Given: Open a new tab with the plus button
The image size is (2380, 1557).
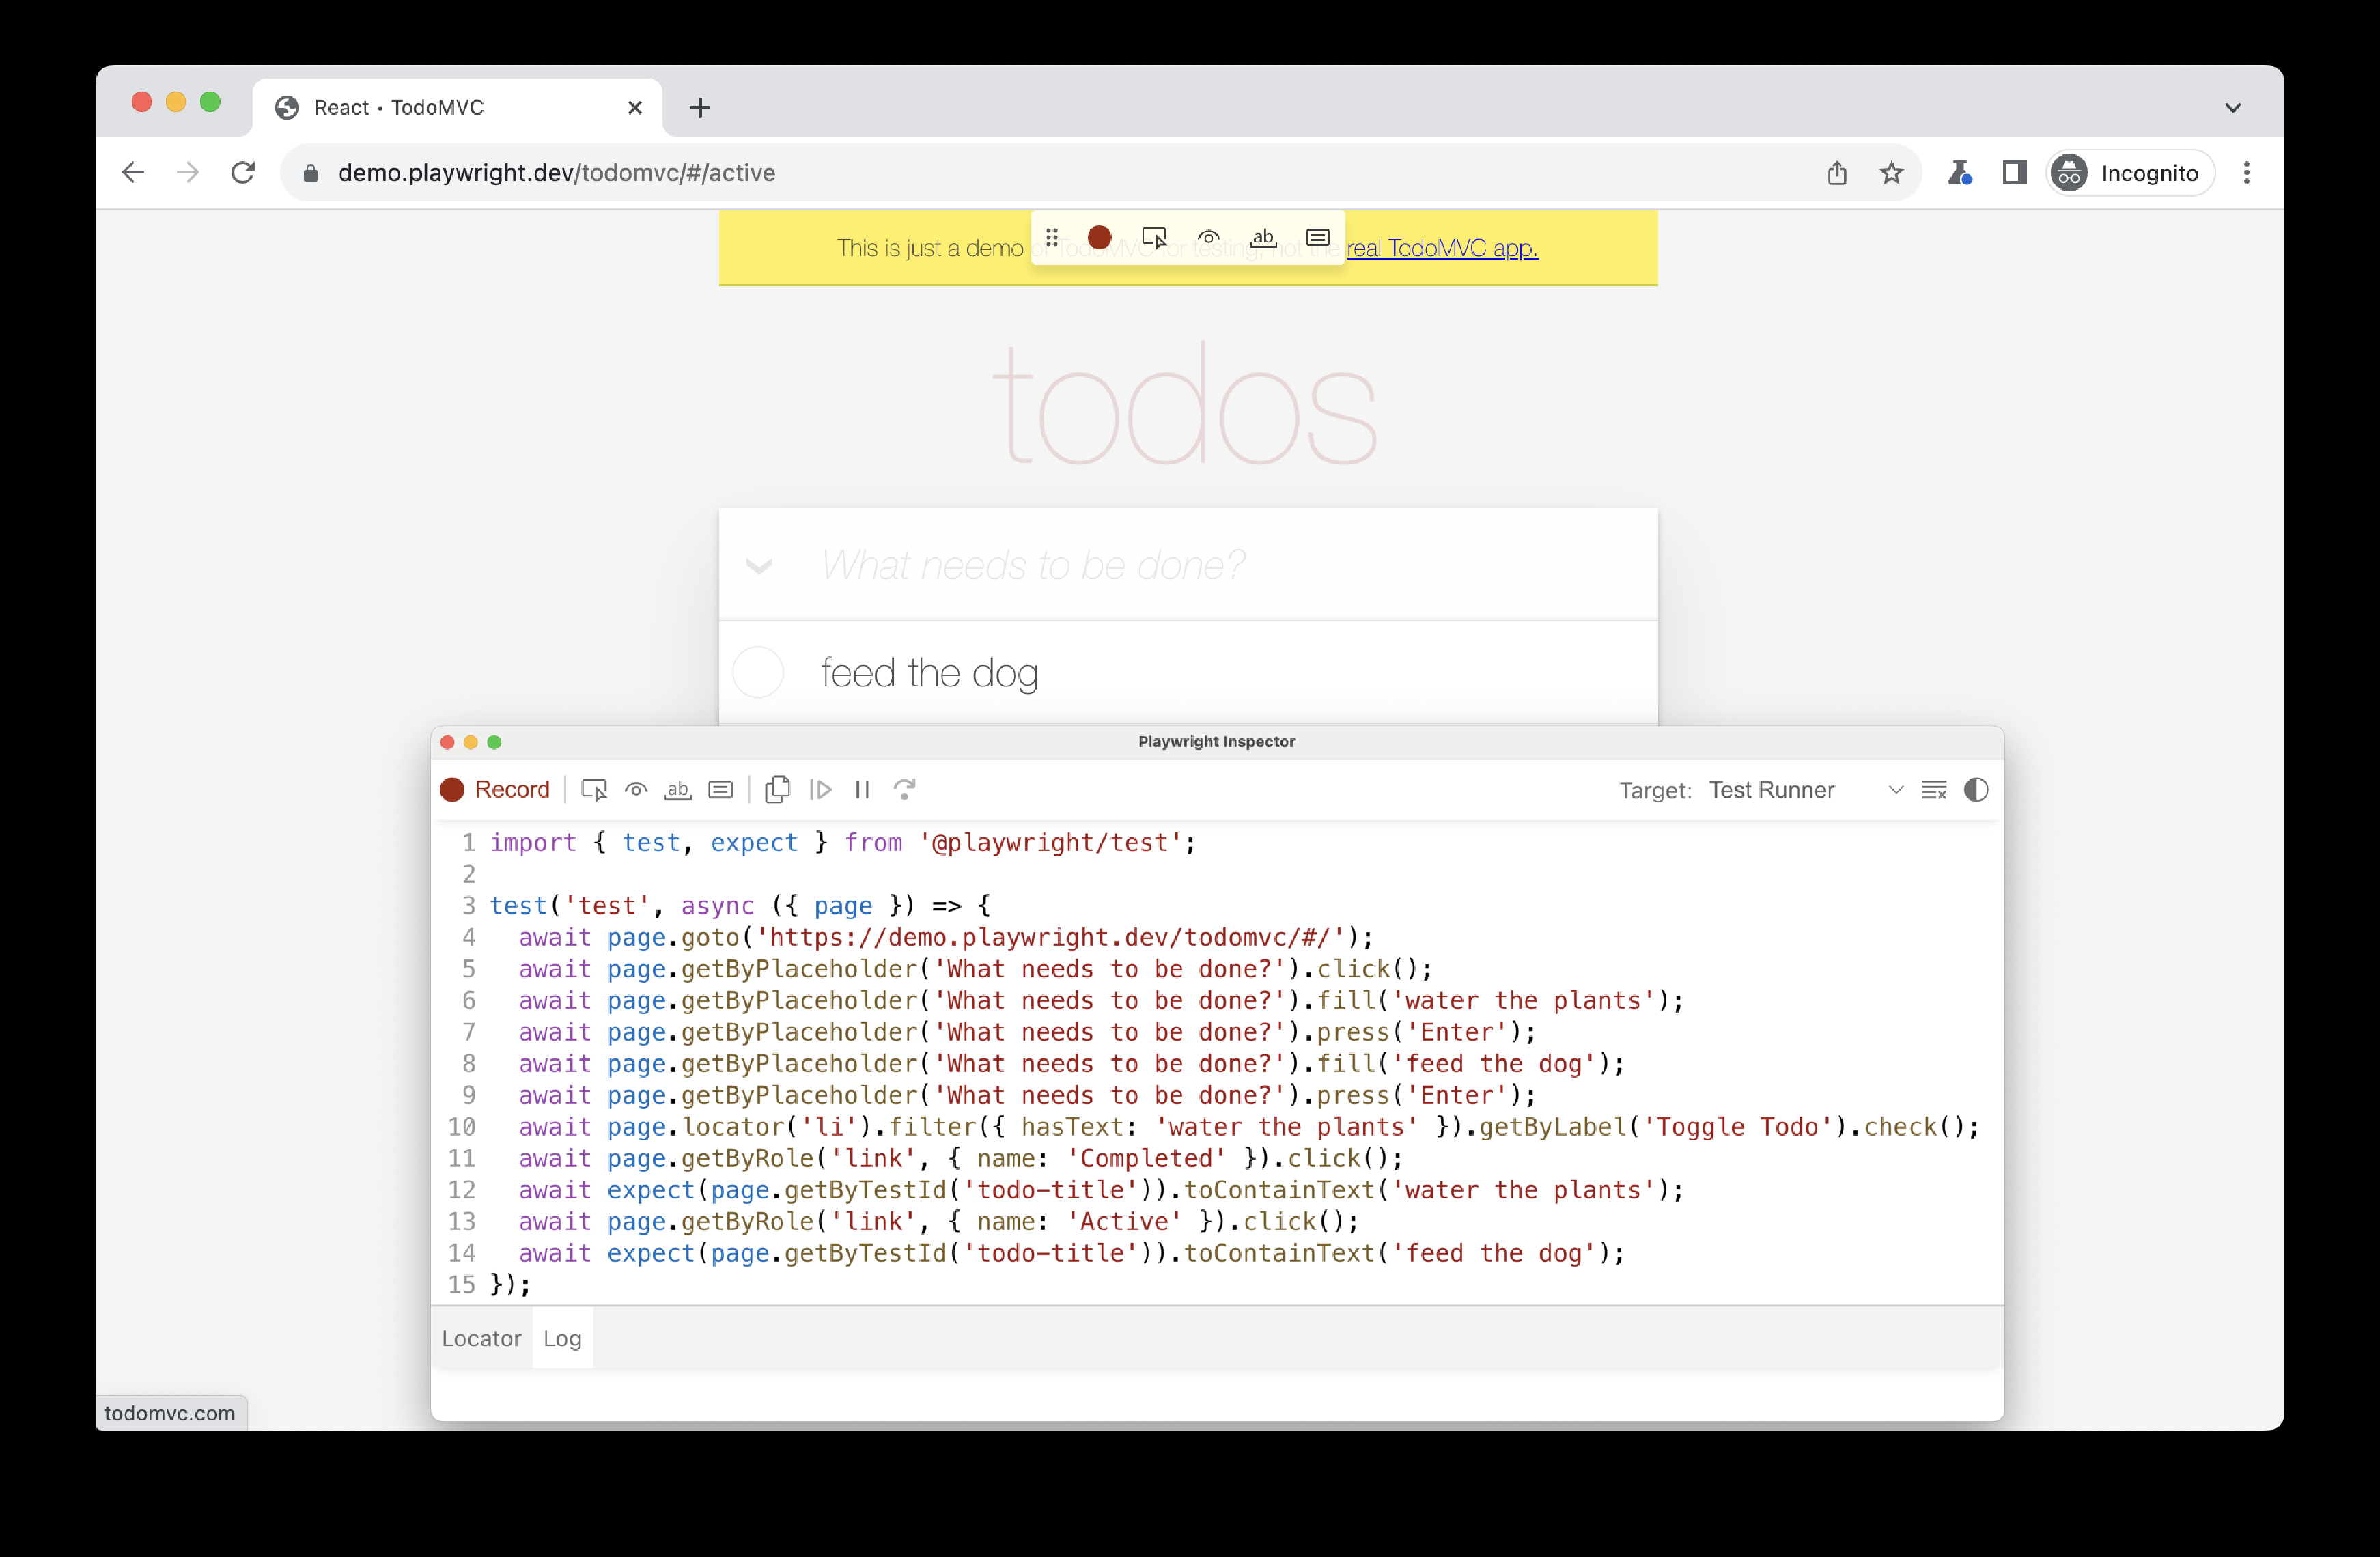Looking at the screenshot, I should pos(700,108).
